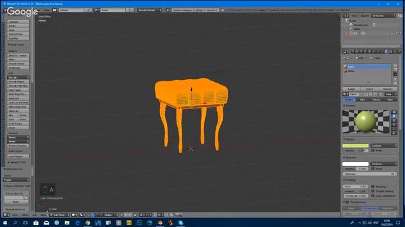Click the material preview sphere thumbnail
Screen dimensions: 405x227
coord(366,122)
